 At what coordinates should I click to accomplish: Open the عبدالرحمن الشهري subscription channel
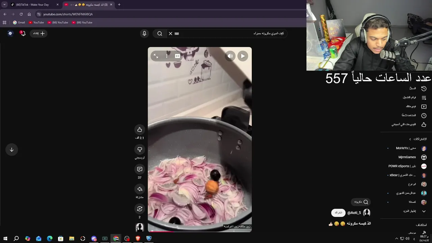click(x=406, y=193)
